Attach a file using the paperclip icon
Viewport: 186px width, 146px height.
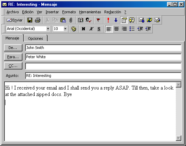(71, 20)
